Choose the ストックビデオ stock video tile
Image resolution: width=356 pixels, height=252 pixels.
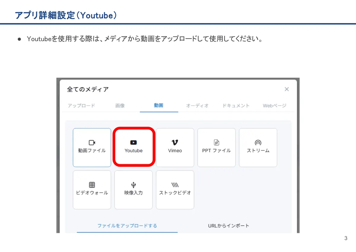[x=175, y=190]
